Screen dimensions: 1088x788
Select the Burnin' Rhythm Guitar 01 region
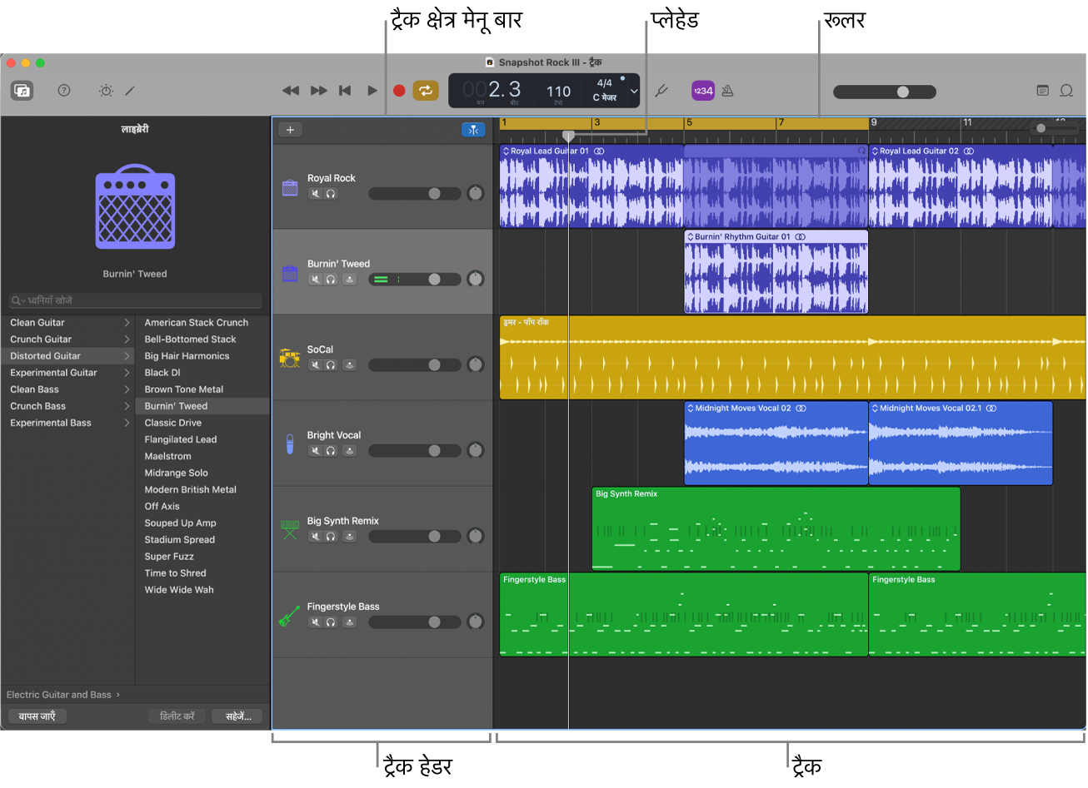pyautogui.click(x=776, y=272)
